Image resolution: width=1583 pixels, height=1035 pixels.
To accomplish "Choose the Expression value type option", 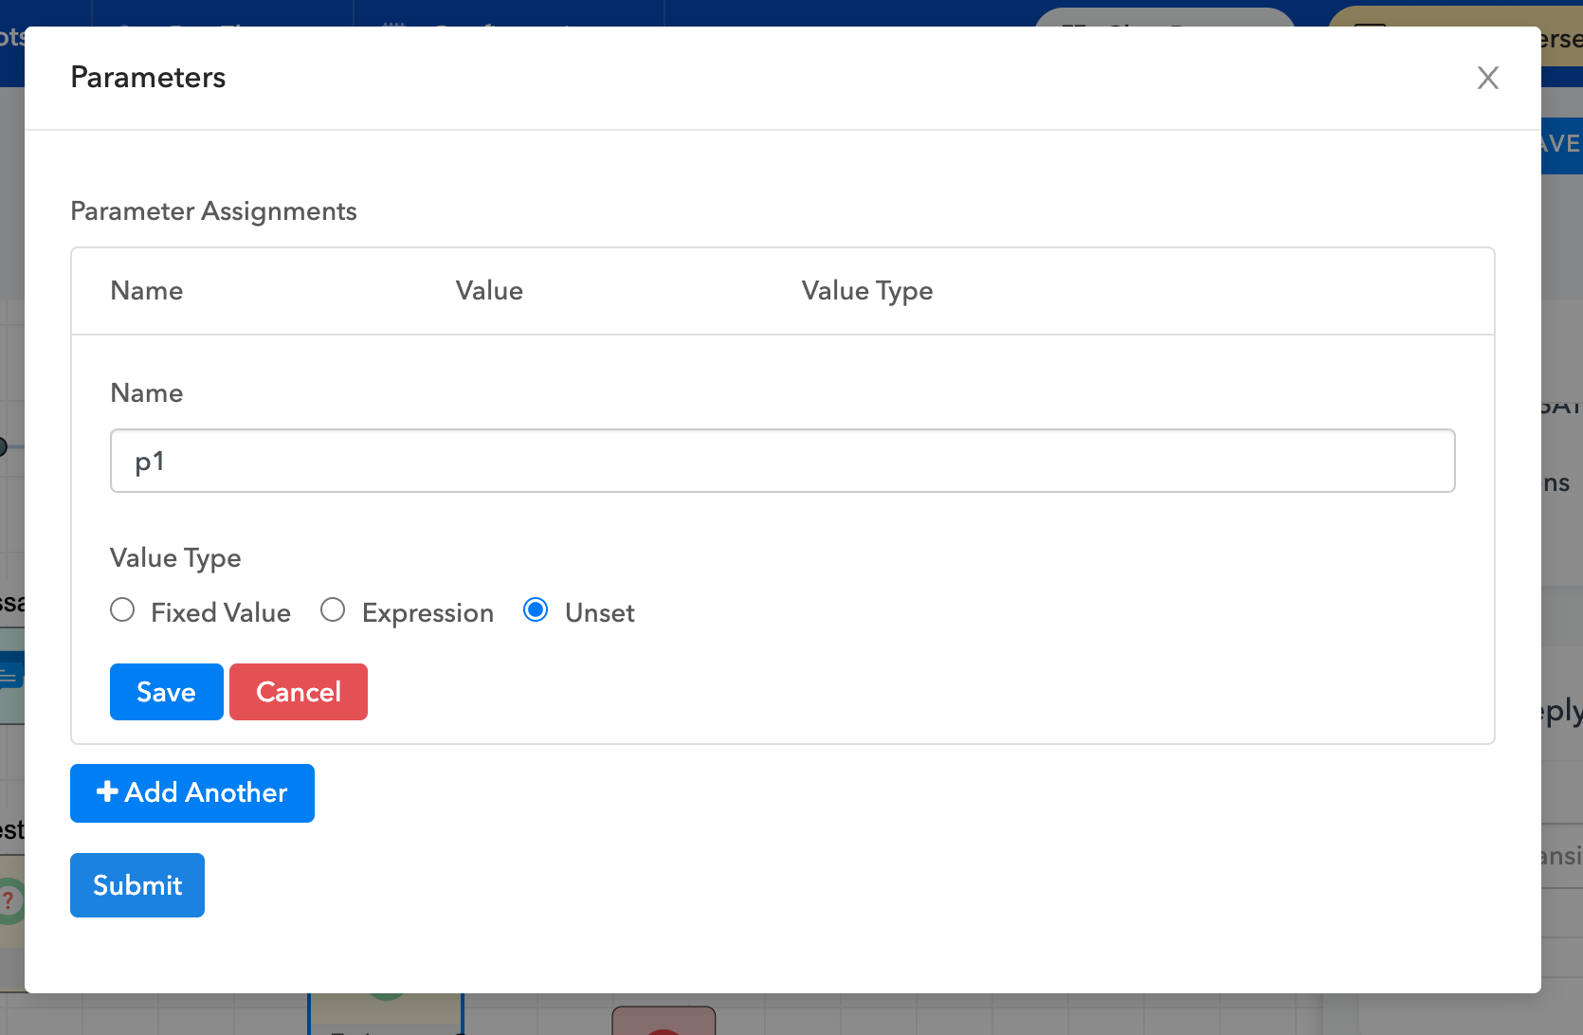I will pyautogui.click(x=333, y=610).
